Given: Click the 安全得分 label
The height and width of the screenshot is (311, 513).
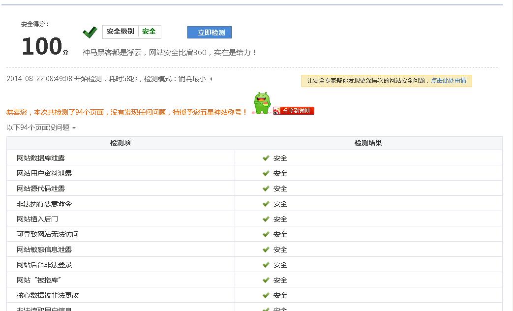Looking at the screenshot, I should click(x=35, y=24).
